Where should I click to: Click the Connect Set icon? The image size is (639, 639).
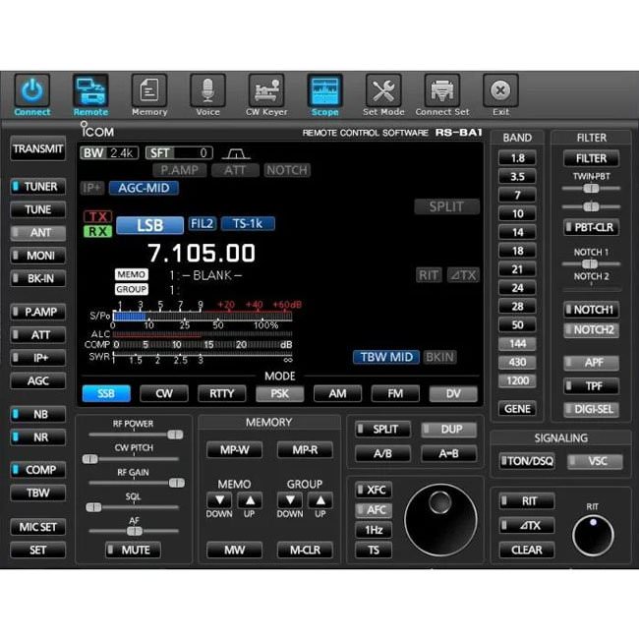coord(441,91)
